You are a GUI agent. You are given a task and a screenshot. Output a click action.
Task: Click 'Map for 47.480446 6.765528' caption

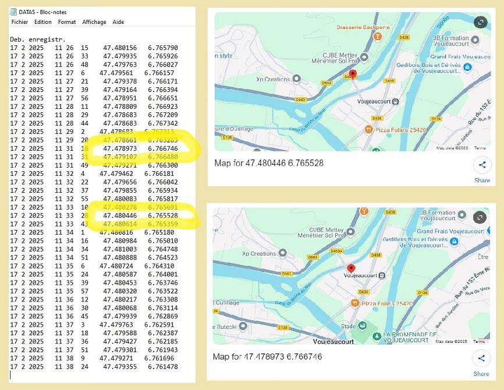269,163
